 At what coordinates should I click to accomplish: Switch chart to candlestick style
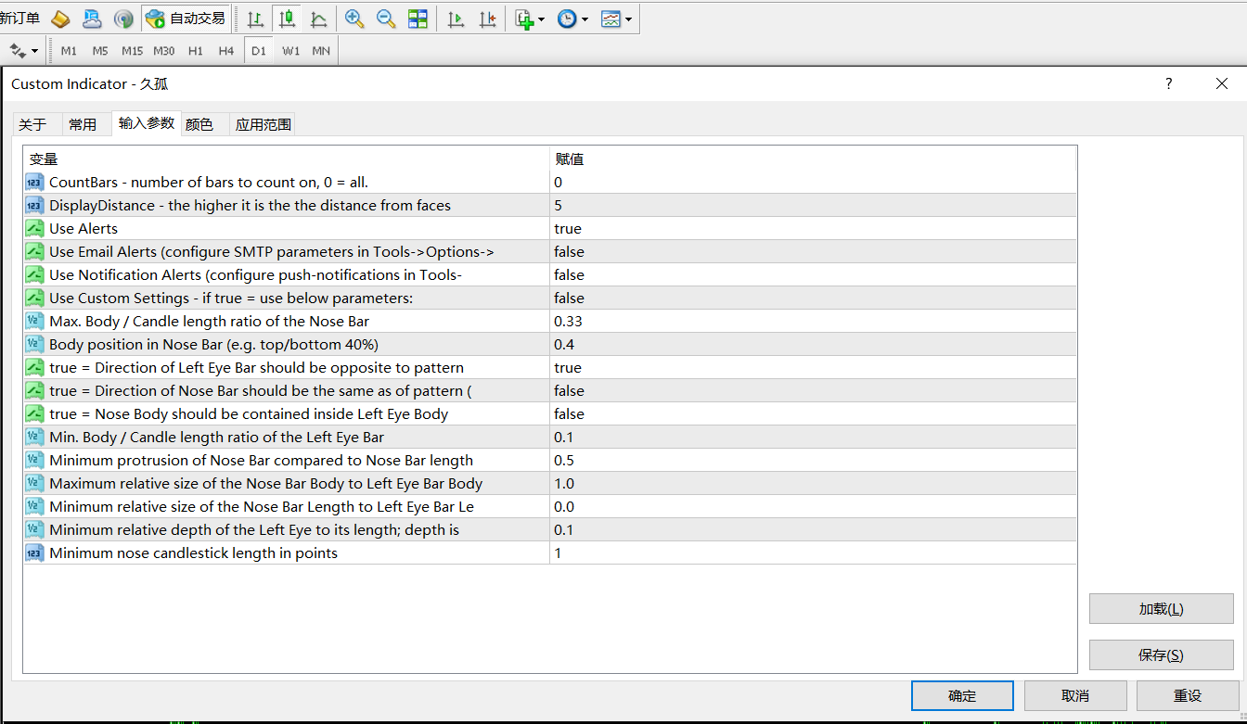(x=287, y=19)
